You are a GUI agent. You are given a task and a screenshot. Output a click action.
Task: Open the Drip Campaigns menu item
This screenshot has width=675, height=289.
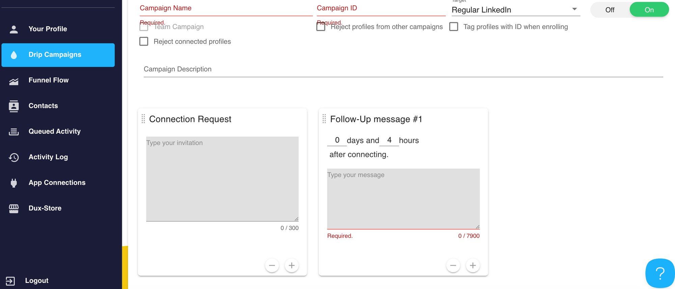(x=58, y=55)
